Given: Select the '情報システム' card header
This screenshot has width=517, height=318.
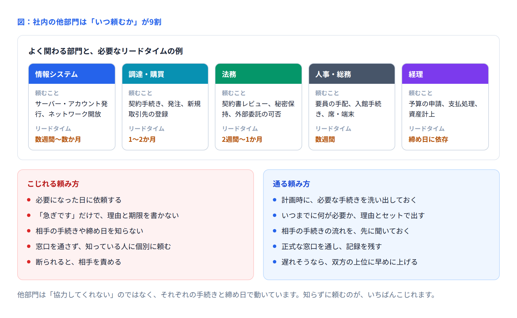Looking at the screenshot, I should tap(72, 74).
